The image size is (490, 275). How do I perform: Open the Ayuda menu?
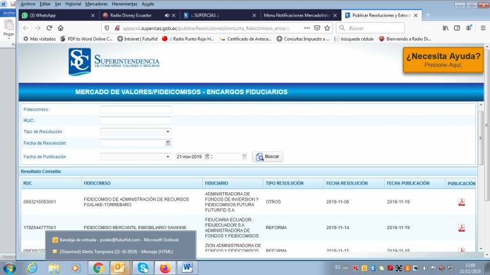point(147,4)
